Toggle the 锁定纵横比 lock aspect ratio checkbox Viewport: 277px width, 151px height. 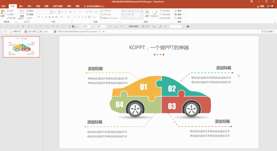coord(127,27)
